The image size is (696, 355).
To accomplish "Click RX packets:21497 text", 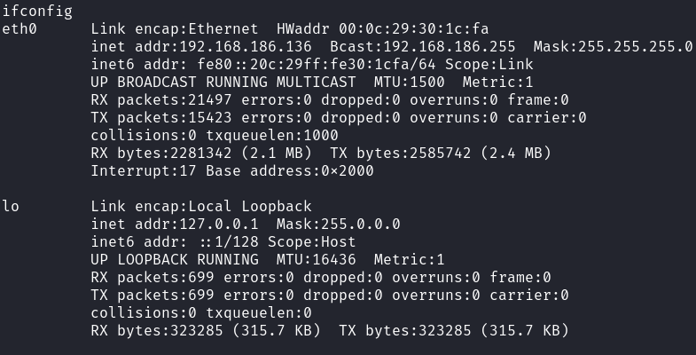I will 161,100.
